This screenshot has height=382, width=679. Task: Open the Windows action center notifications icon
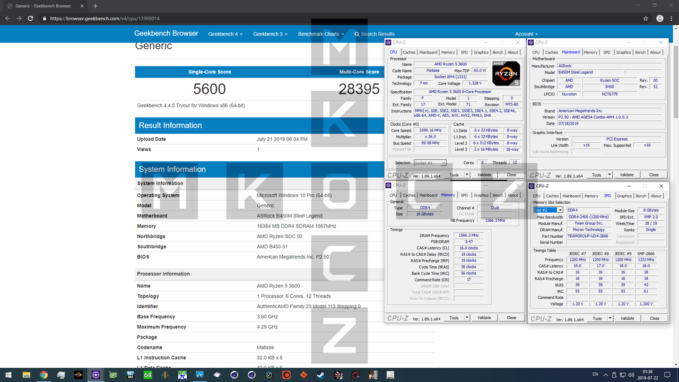click(667, 375)
